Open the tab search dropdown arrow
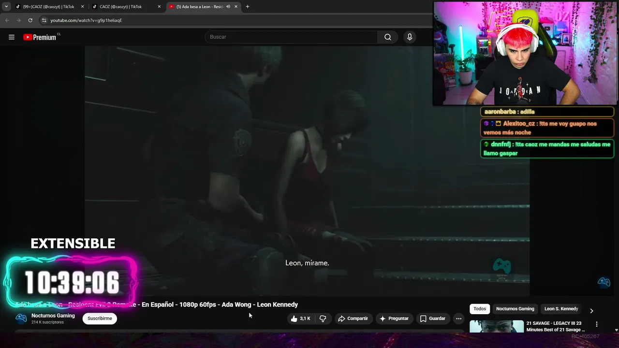619x348 pixels. 6,7
